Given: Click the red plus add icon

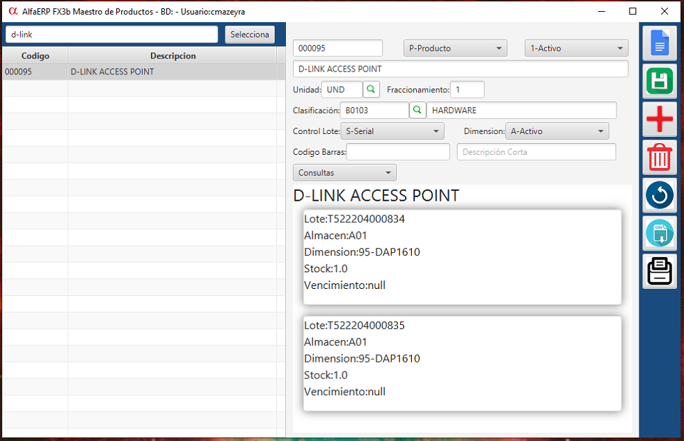Looking at the screenshot, I should click(x=659, y=119).
